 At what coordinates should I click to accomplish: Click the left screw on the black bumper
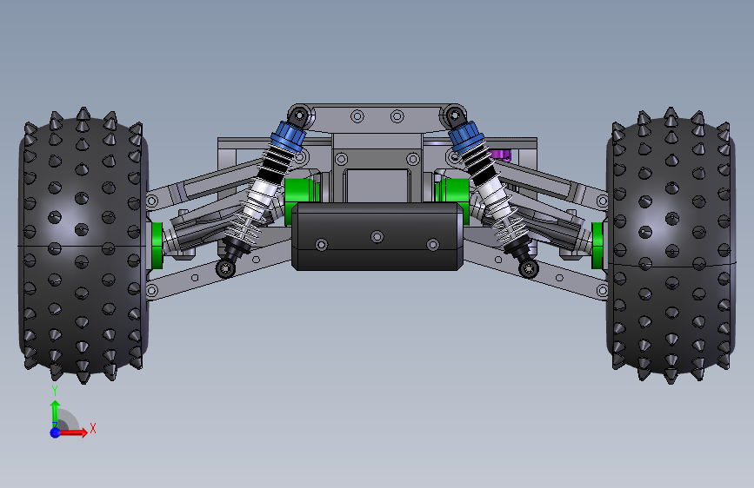click(321, 245)
